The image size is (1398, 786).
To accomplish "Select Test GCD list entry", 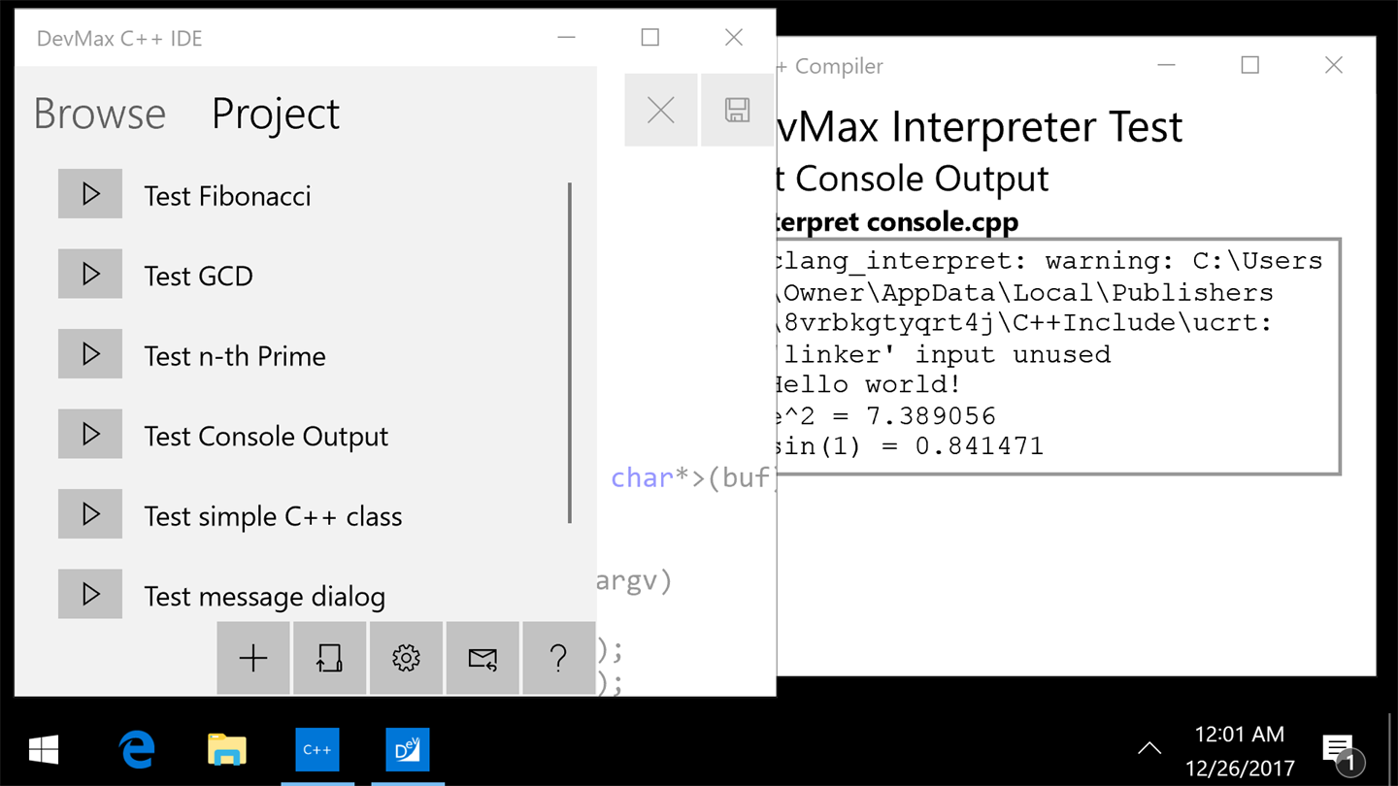I will click(199, 276).
